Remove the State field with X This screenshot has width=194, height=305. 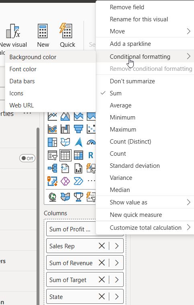tap(102, 297)
